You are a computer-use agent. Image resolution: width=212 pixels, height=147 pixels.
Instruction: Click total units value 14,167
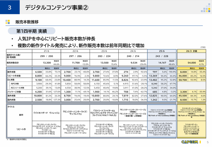[x=162, y=63]
